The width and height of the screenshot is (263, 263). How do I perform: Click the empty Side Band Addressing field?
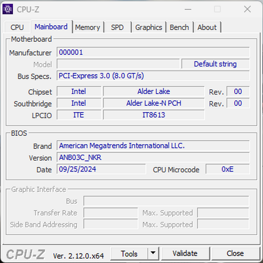[111, 224]
